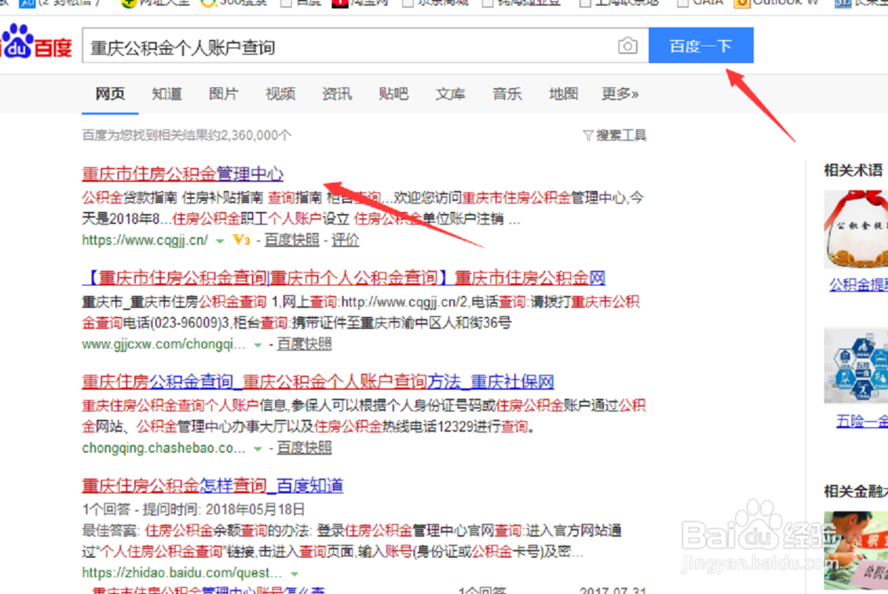Screen dimensions: 888x594
Task: Click the 五险一金 hexagon thumbnail
Action: pos(856,365)
